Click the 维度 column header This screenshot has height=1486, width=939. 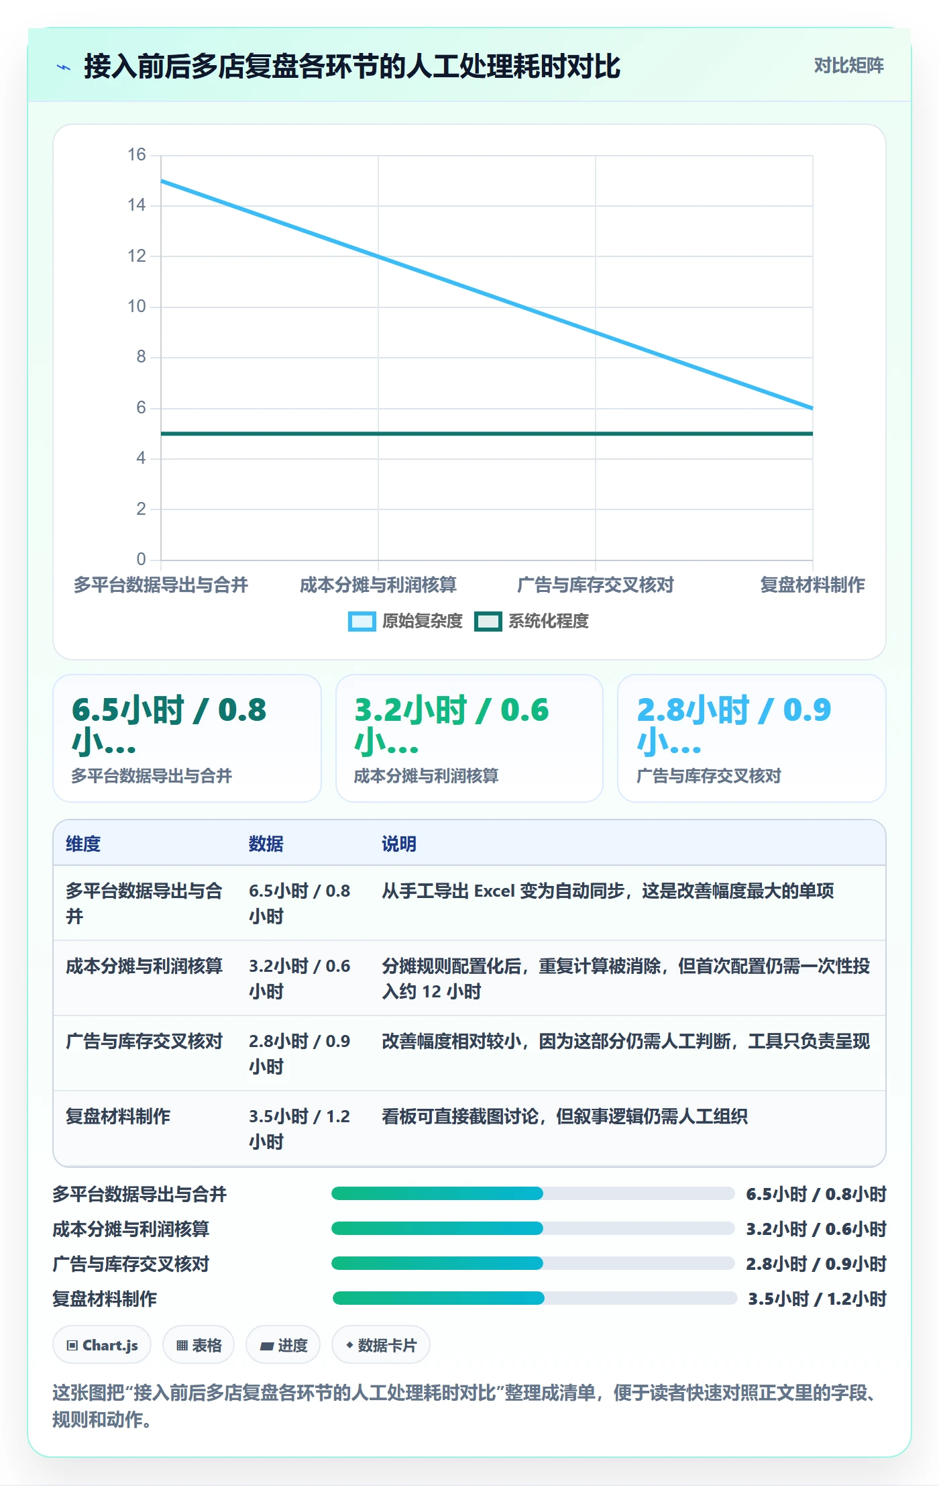[83, 844]
